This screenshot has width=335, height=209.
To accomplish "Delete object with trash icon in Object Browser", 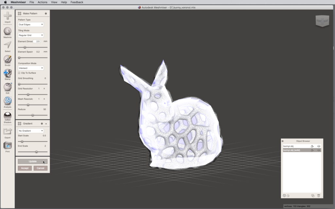I will (319, 196).
